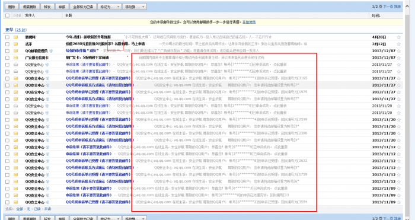Select 已读 in the 选择 row

tap(37, 209)
